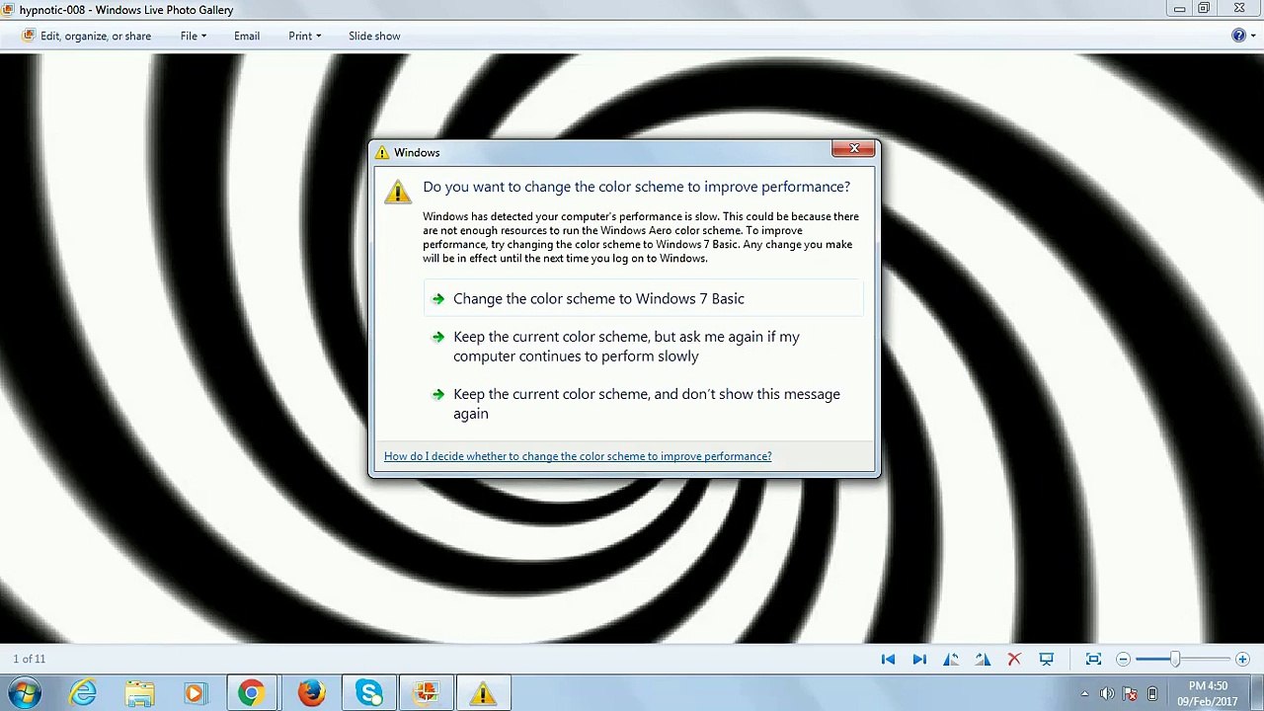This screenshot has width=1264, height=711.
Task: Zoom in with the plus button
Action: click(x=1242, y=659)
